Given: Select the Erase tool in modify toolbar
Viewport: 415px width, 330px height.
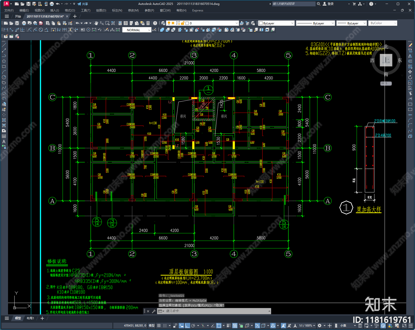Looking at the screenshot, I should pyautogui.click(x=410, y=45).
